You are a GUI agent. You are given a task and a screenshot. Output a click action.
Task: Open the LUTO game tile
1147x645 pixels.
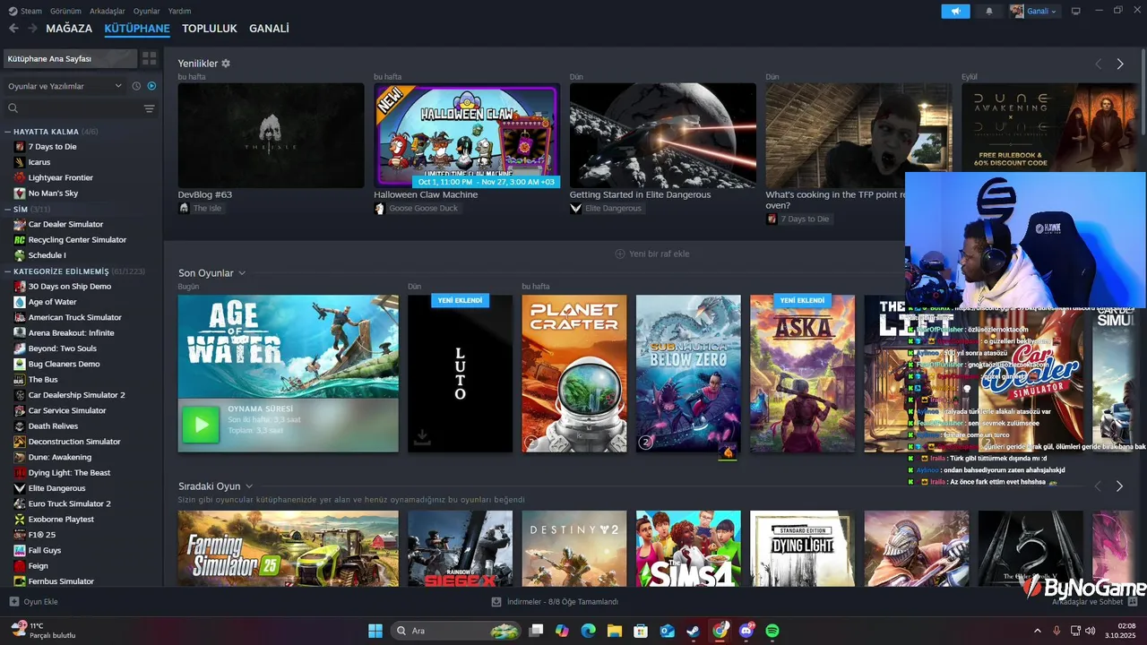point(460,374)
